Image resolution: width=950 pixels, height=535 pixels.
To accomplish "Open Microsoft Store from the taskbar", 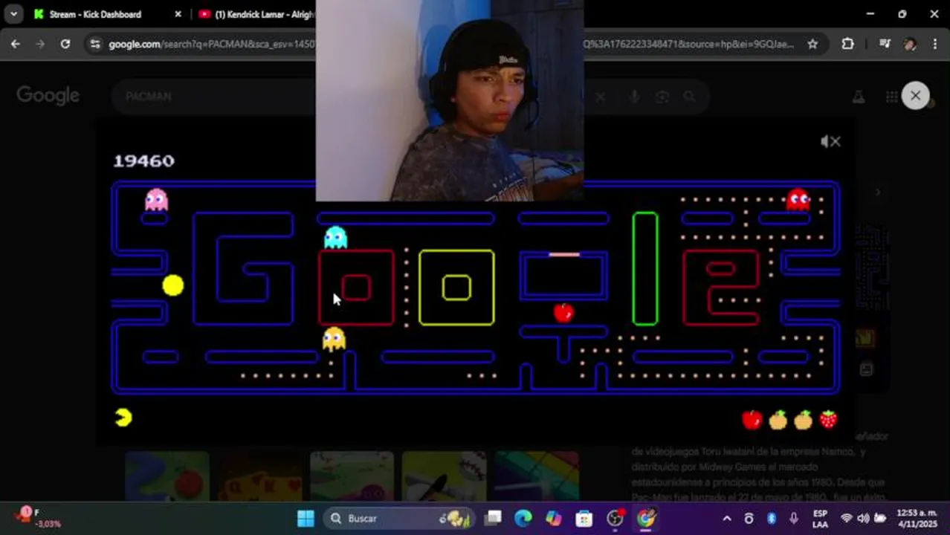I will coord(584,518).
